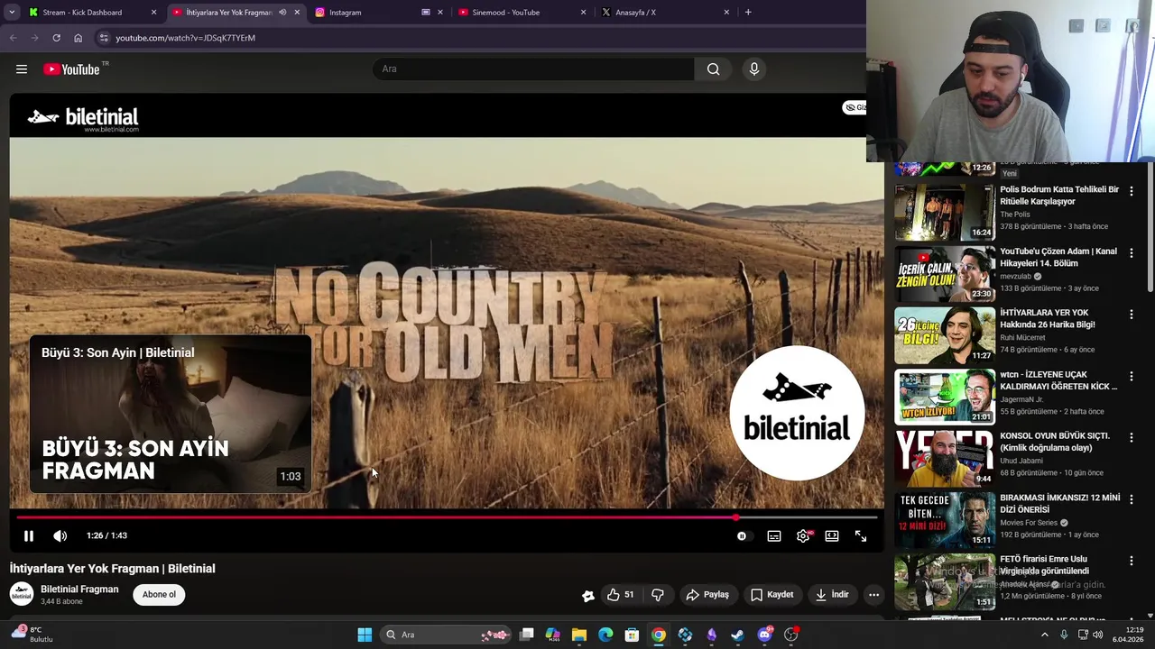Go to browser home page icon
This screenshot has height=649, width=1155.
coord(78,38)
